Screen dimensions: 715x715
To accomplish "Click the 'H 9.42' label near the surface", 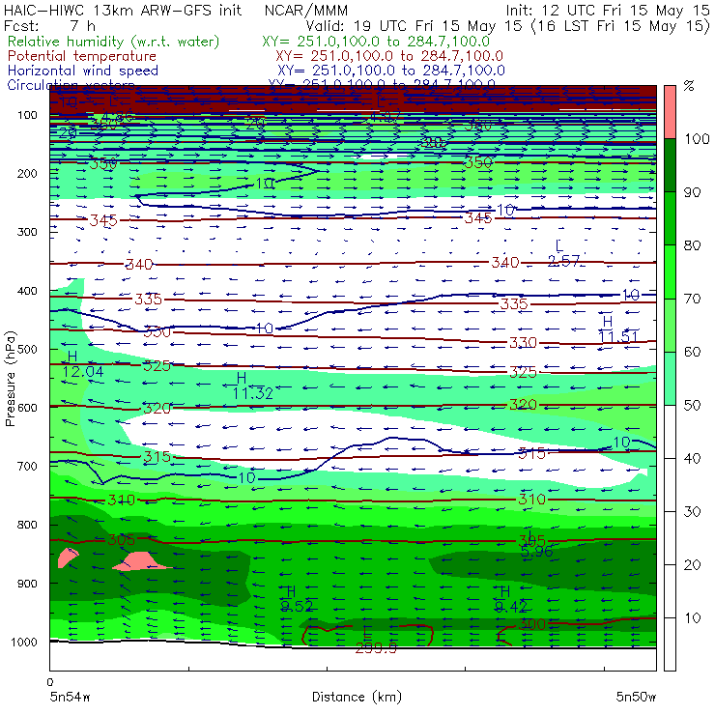I will tap(511, 599).
